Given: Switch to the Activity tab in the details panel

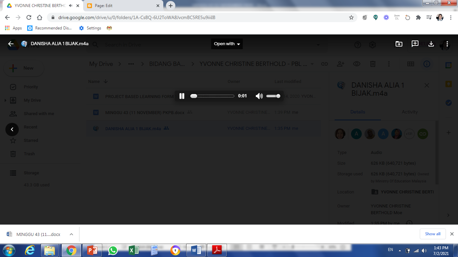Looking at the screenshot, I should point(410,112).
